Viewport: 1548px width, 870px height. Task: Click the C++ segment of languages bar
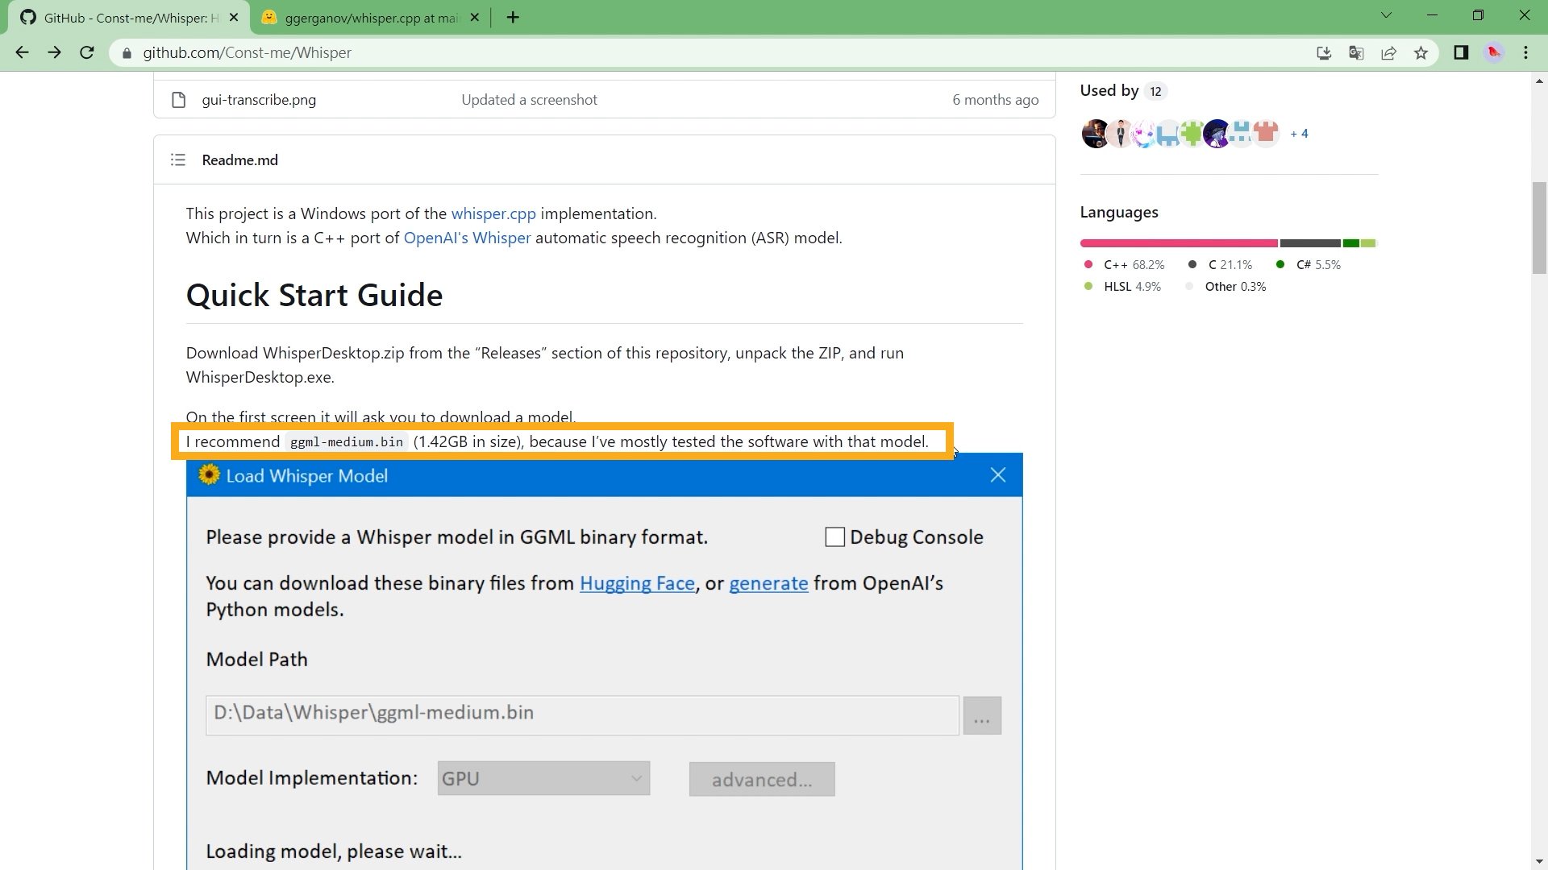(1179, 242)
